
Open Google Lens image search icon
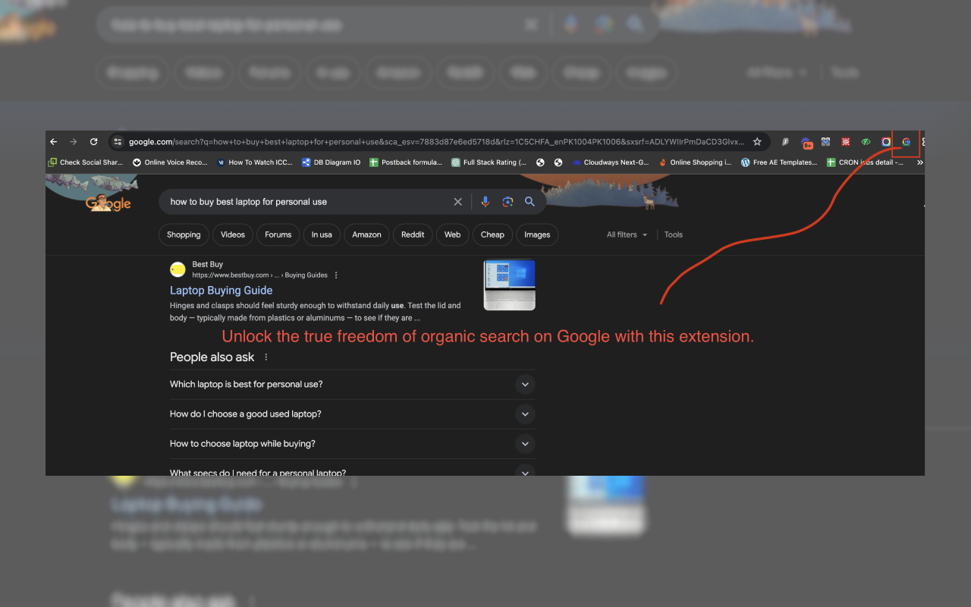pos(507,202)
